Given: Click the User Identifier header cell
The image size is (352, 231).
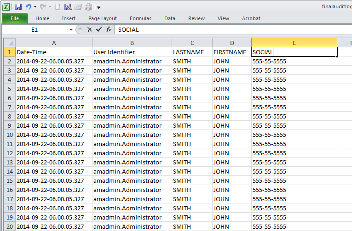Looking at the screenshot, I should (132, 52).
